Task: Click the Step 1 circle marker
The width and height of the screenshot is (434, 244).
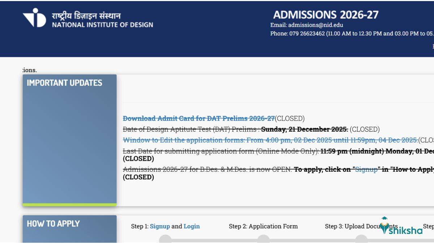Action: (x=165, y=239)
